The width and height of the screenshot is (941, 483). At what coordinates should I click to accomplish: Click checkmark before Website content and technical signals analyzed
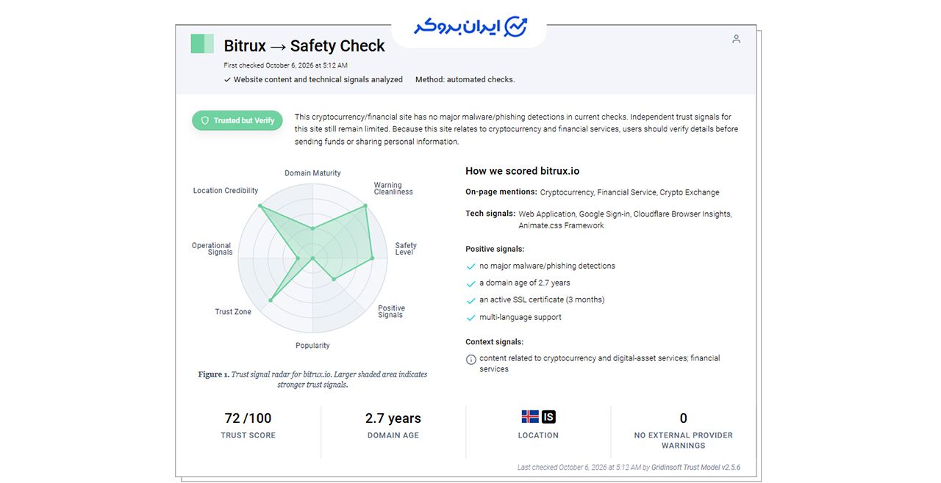click(227, 80)
